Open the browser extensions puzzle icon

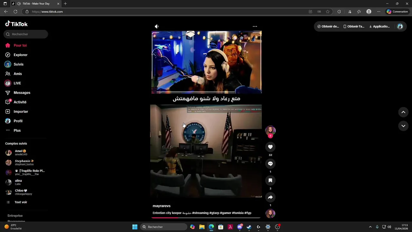click(339, 12)
